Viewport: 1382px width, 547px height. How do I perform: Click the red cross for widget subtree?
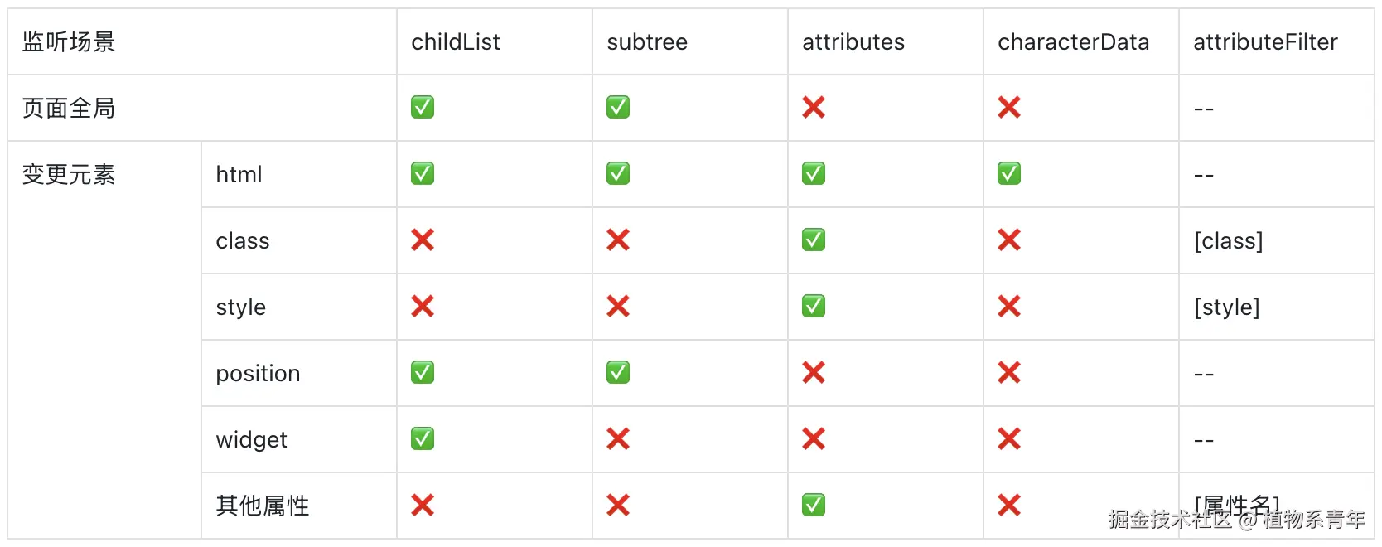pyautogui.click(x=618, y=439)
